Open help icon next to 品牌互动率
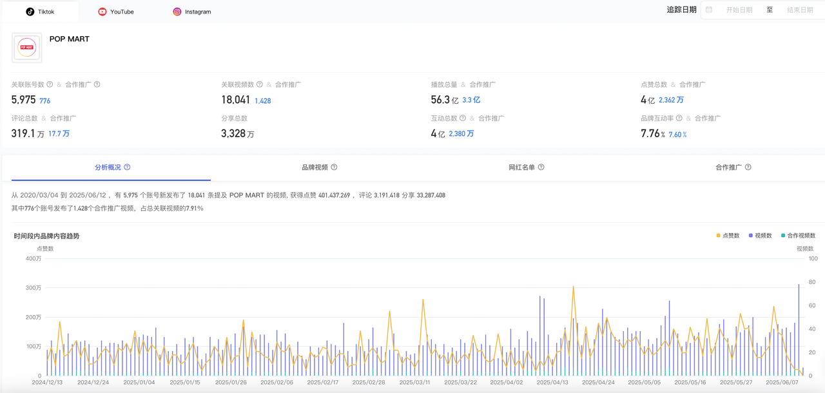The height and width of the screenshot is (393, 825). (679, 118)
